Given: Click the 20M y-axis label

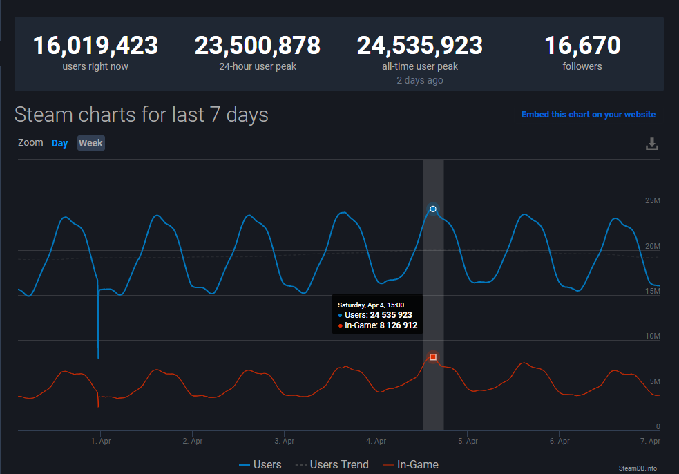Looking at the screenshot, I should click(653, 246).
